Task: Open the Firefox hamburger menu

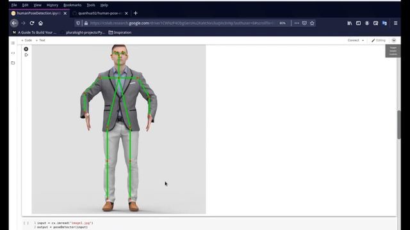Action: point(396,23)
